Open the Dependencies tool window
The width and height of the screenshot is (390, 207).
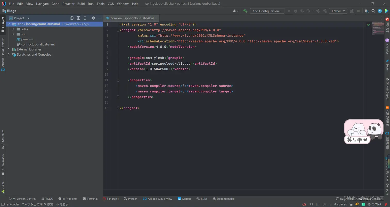pyautogui.click(x=223, y=199)
